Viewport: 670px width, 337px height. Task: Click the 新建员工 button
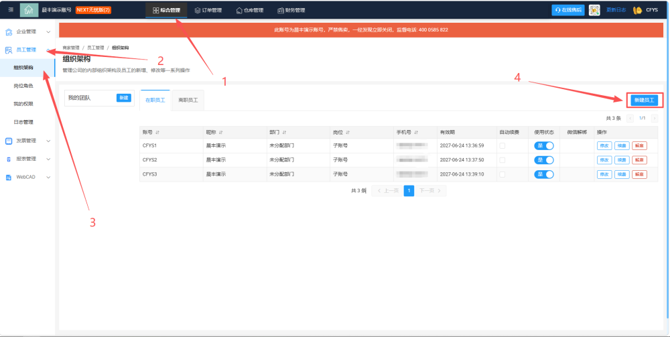(645, 100)
